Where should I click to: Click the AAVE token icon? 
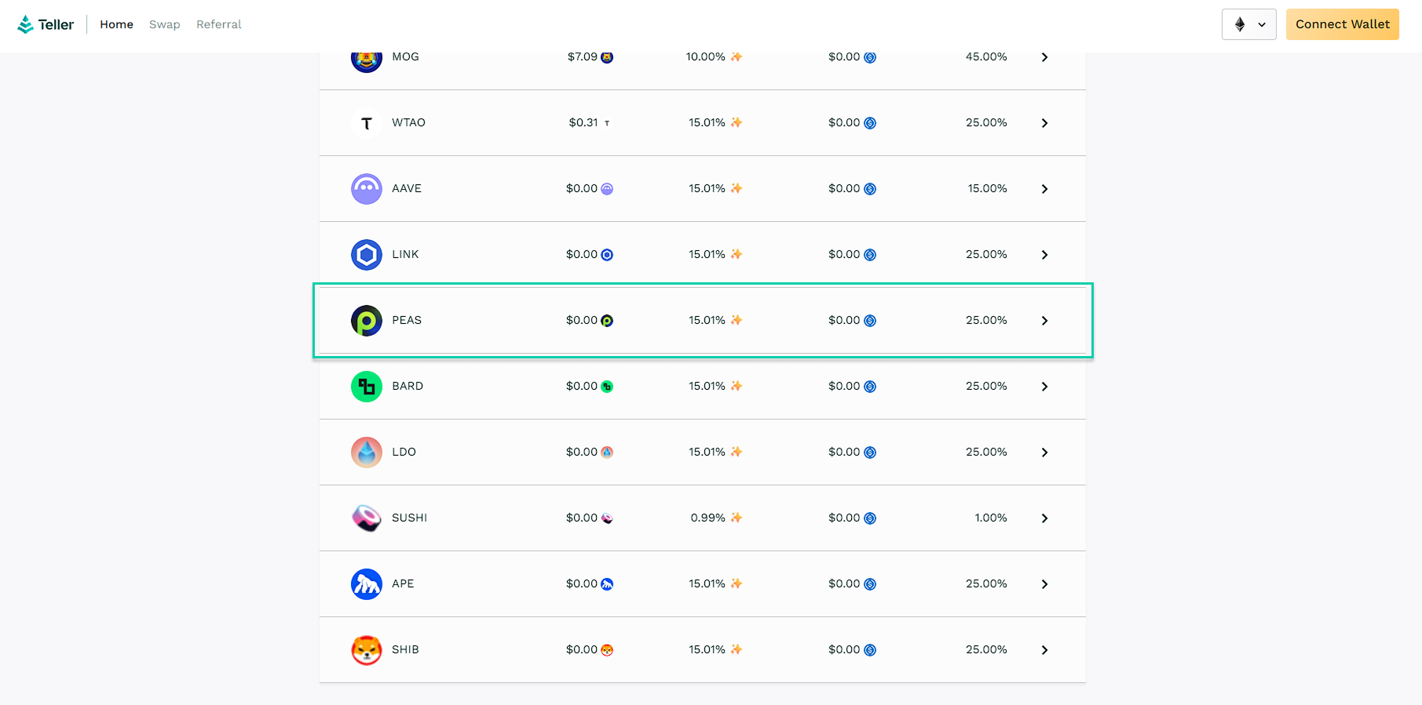(366, 189)
